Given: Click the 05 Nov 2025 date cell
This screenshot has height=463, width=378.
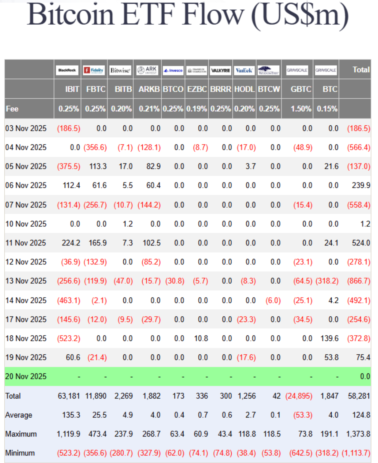Looking at the screenshot, I should (x=26, y=166).
